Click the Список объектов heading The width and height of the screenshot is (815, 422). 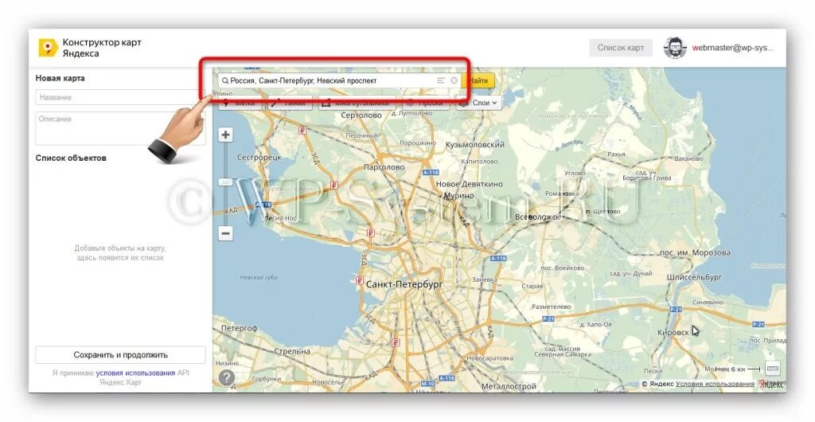point(71,158)
